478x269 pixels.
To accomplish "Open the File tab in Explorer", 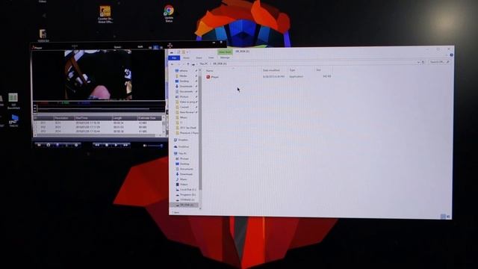I will point(174,58).
